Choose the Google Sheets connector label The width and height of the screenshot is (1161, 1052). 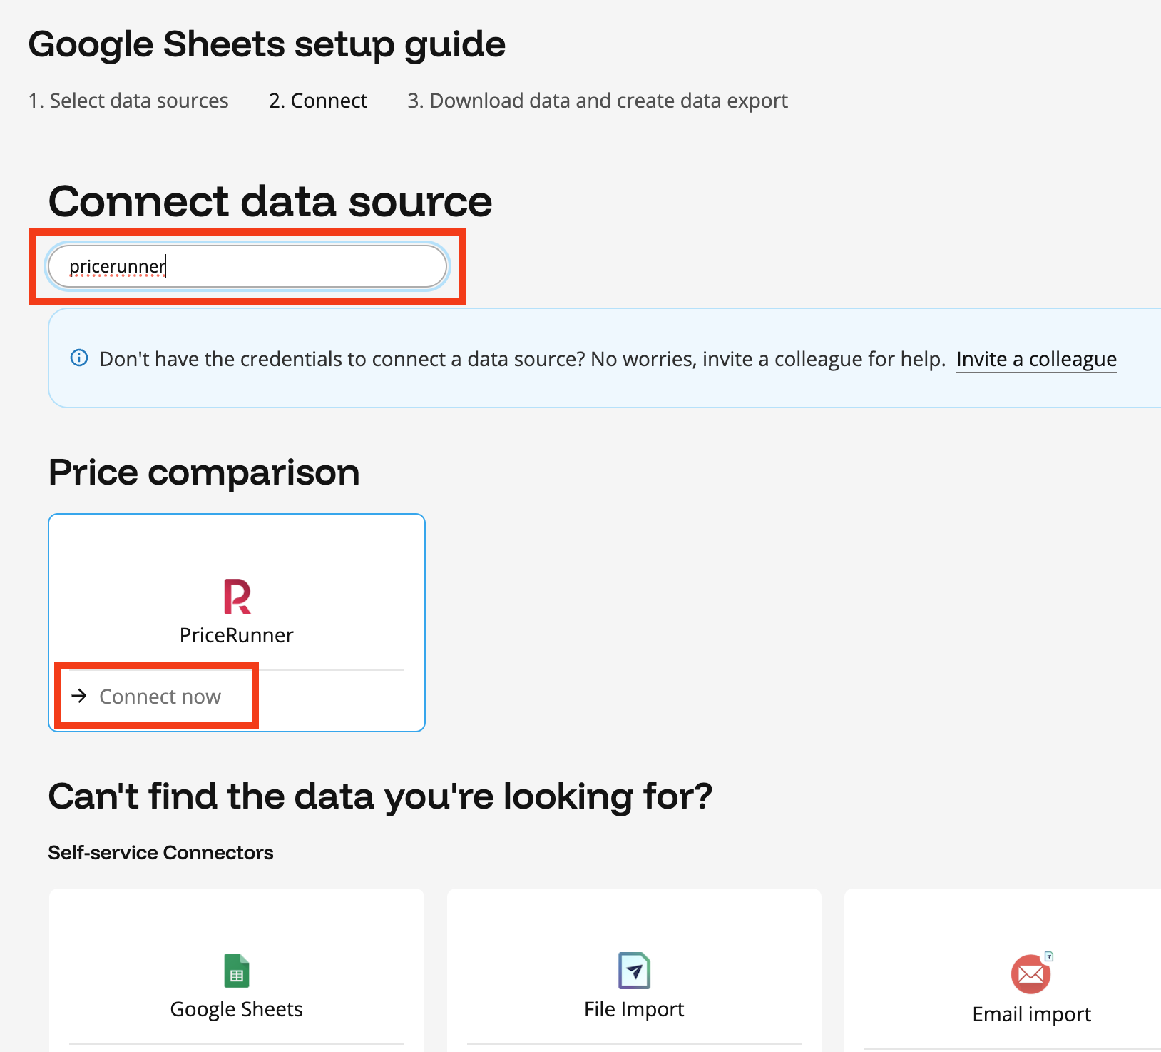(x=237, y=1009)
